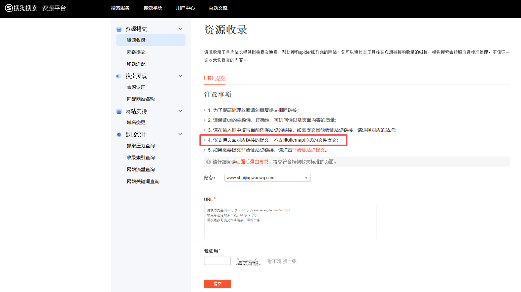Click the Sogou search logo icon
521x292 pixels.
click(9, 8)
